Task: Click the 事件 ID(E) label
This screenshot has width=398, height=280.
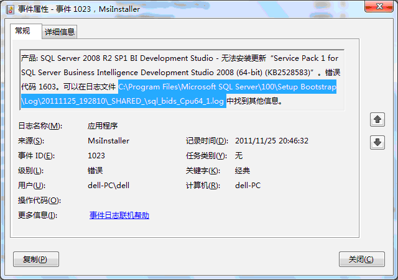Action: 36,156
